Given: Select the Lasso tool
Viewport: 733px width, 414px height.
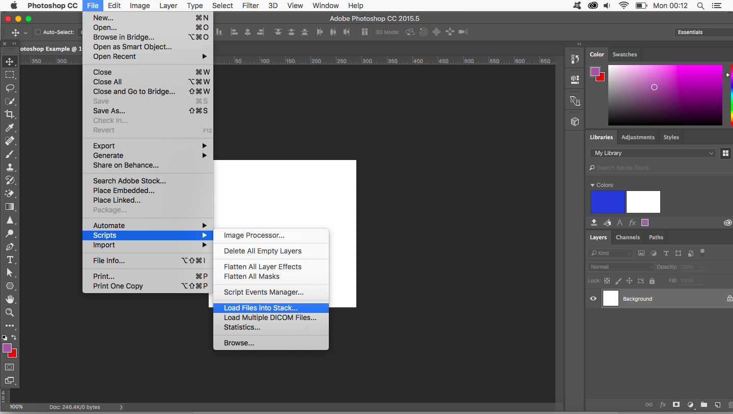Looking at the screenshot, I should (10, 88).
